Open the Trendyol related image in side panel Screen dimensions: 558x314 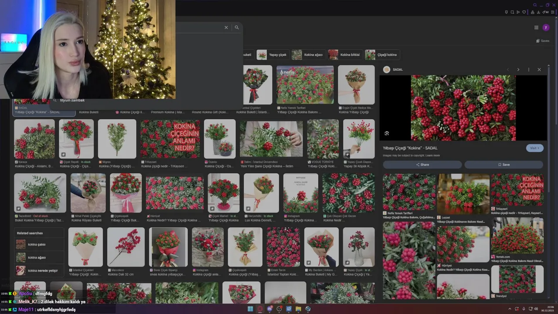tap(517, 279)
